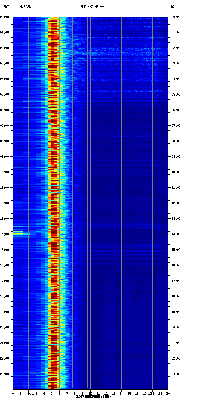The image size is (207, 410).
Task: Click the 7 Hz frequency axis label
Action: (67, 394)
